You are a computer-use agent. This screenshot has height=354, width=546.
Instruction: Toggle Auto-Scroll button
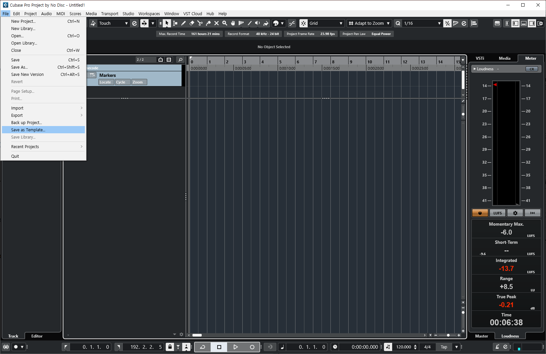(144, 23)
